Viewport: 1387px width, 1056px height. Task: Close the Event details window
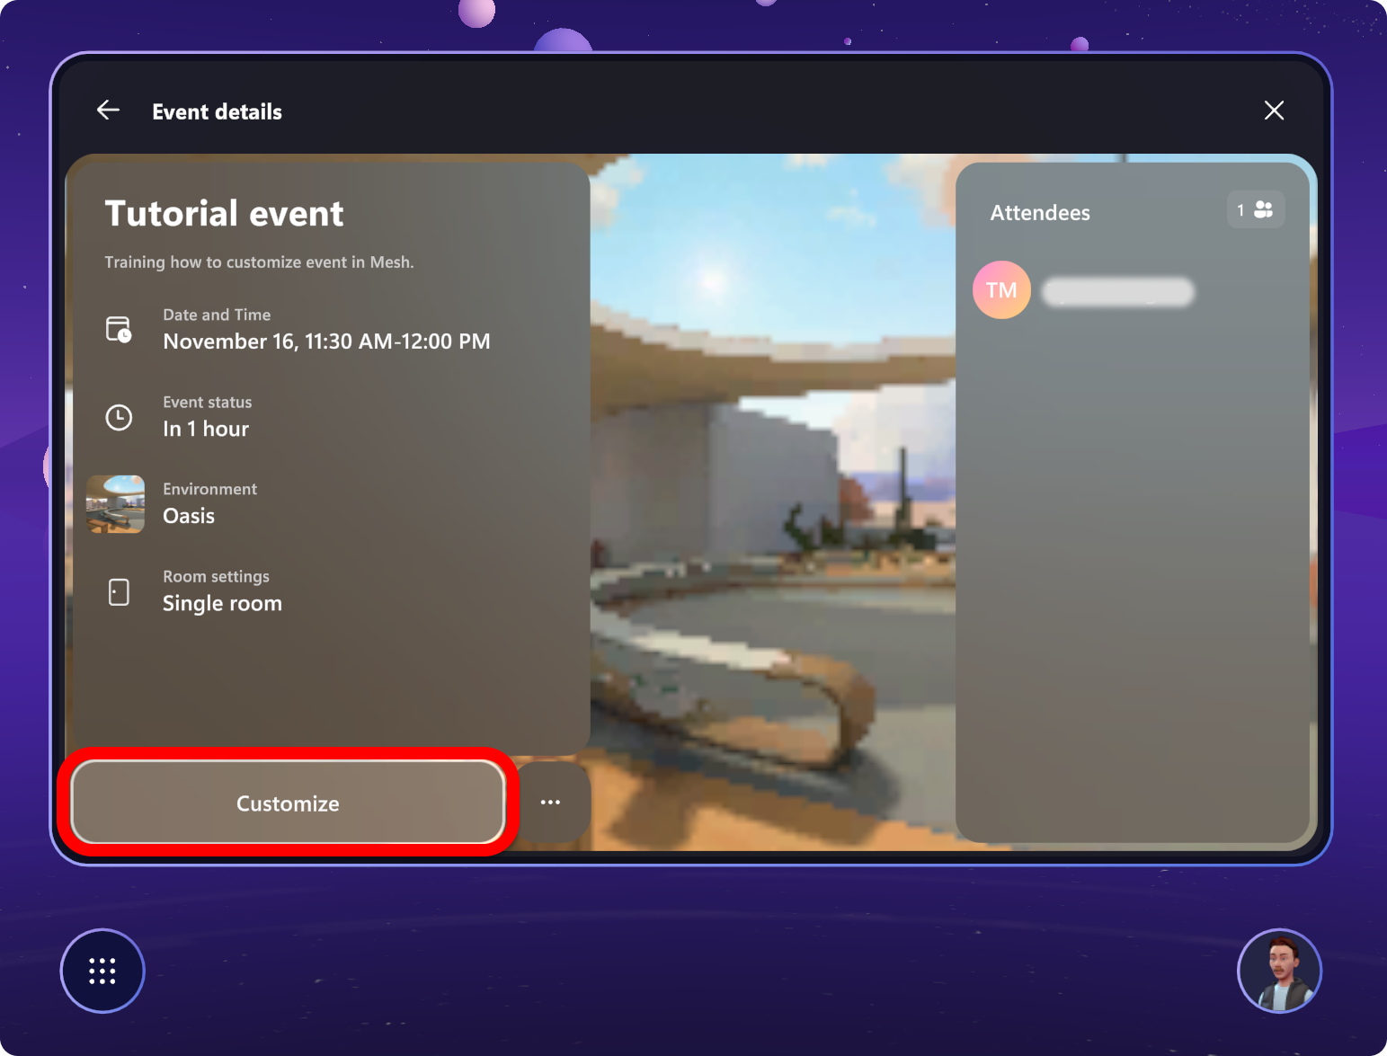1274,110
